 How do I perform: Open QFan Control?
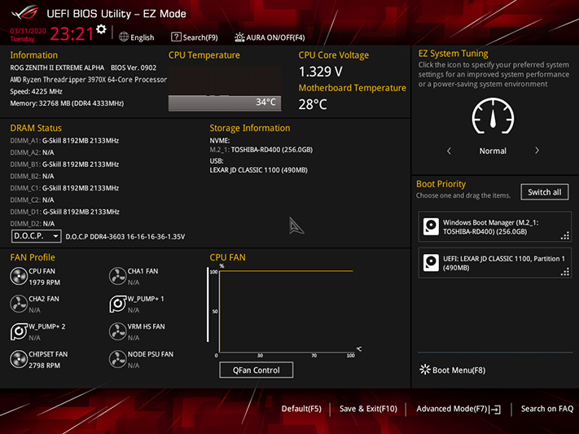[x=257, y=370]
